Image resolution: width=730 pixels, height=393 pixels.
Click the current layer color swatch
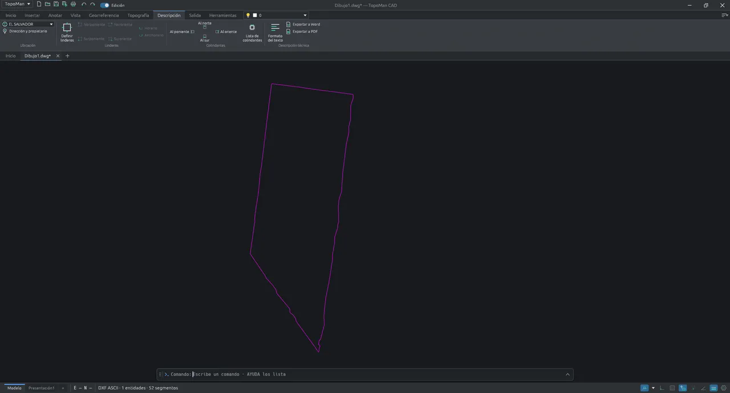point(255,15)
